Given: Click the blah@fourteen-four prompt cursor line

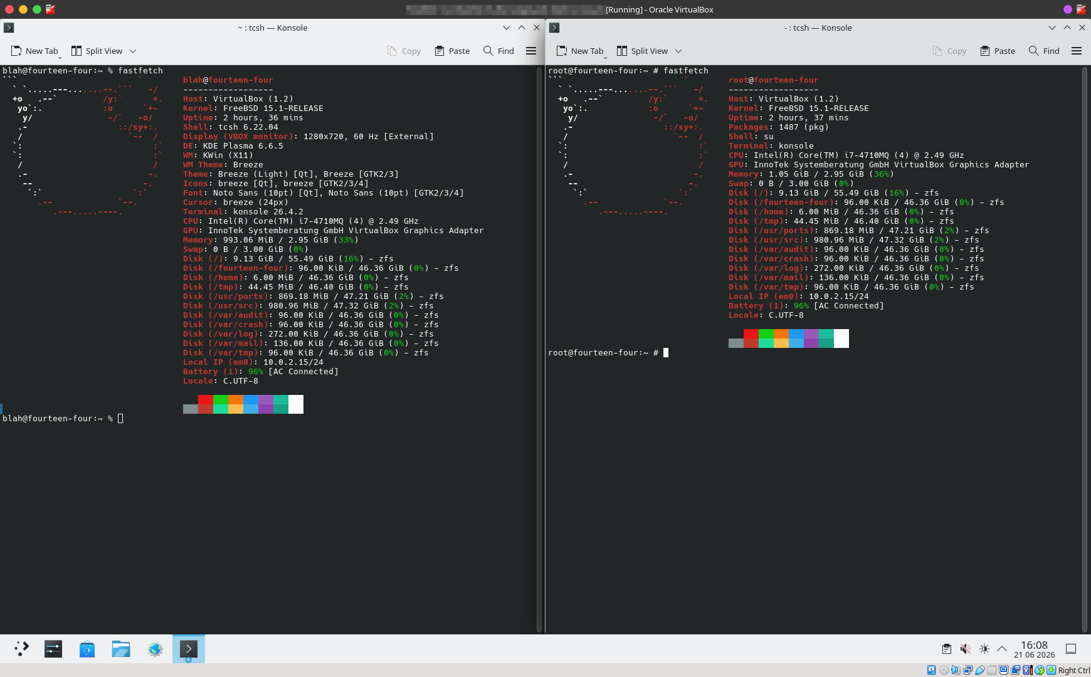Looking at the screenshot, I should pos(63,418).
